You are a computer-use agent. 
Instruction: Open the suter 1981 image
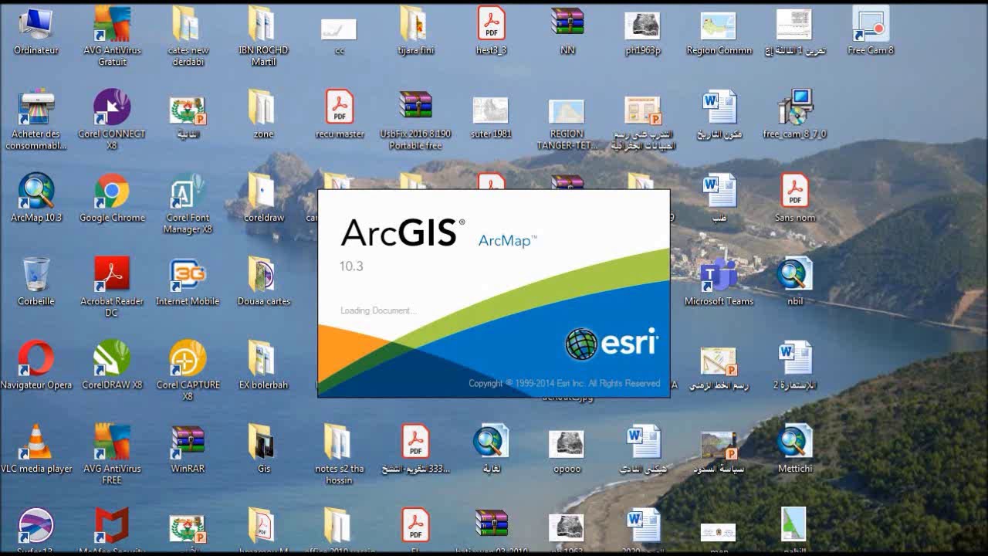click(491, 111)
